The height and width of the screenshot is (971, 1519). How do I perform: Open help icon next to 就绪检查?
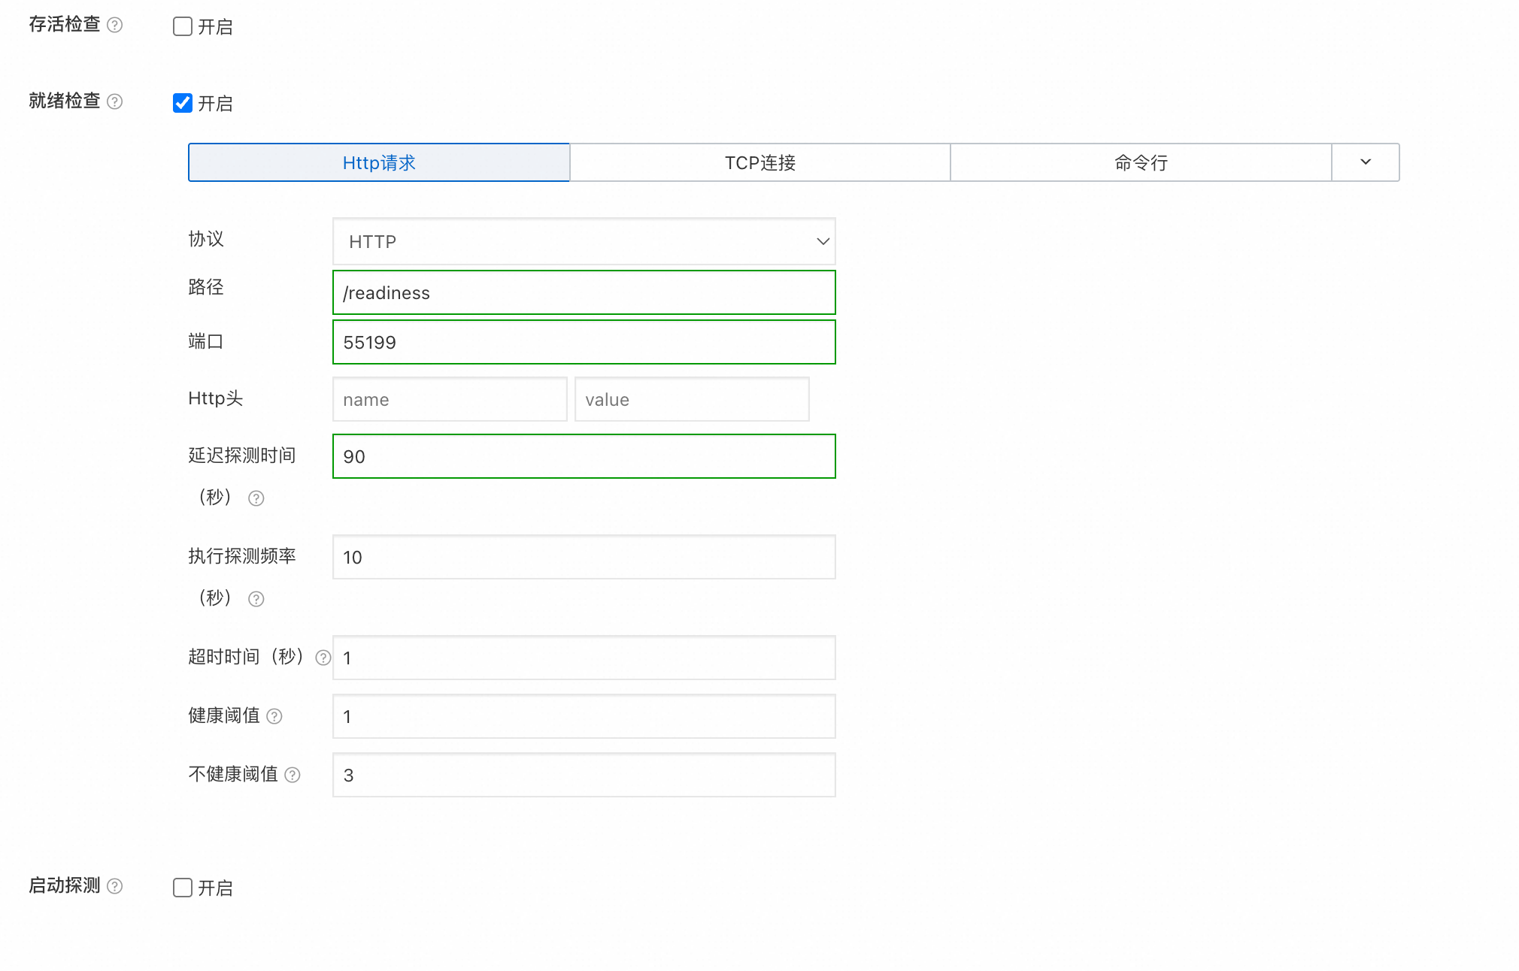click(115, 102)
